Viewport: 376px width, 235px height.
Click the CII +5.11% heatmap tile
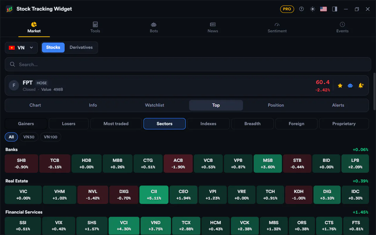click(154, 194)
